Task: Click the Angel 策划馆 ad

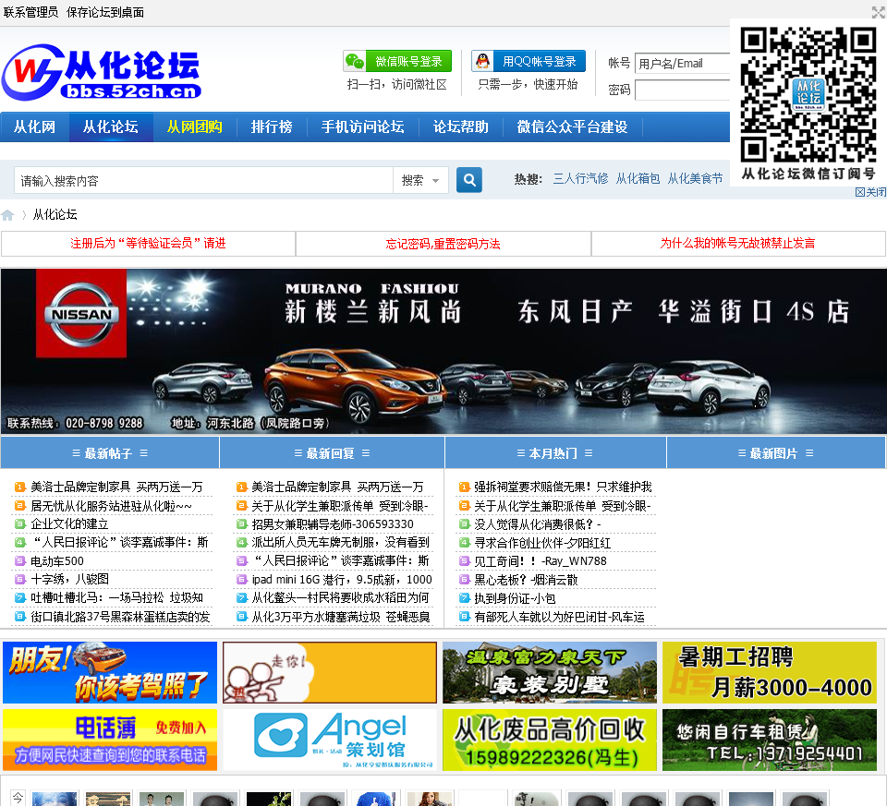Action: 330,740
